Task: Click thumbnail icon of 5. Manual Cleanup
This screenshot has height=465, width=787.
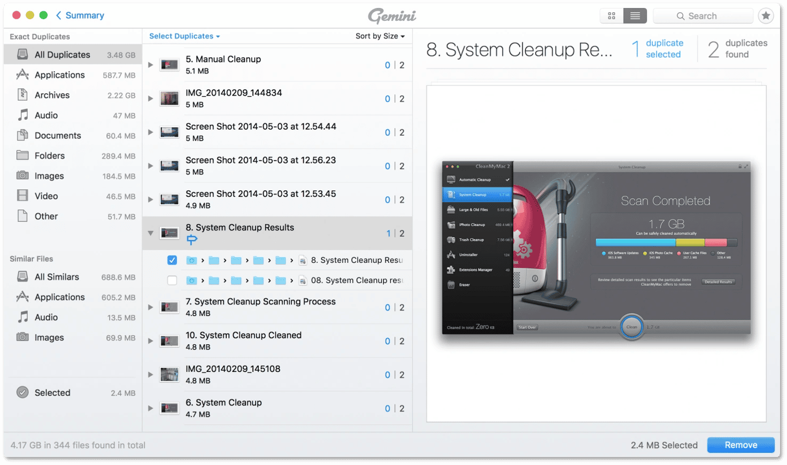Action: pos(169,65)
